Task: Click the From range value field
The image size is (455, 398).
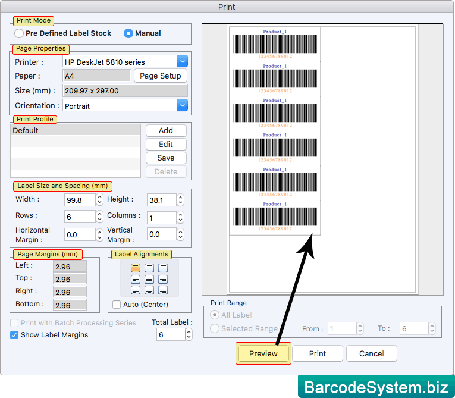Action: [x=342, y=328]
